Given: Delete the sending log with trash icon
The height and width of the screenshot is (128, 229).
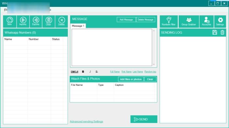Looking at the screenshot, I should (222, 32).
